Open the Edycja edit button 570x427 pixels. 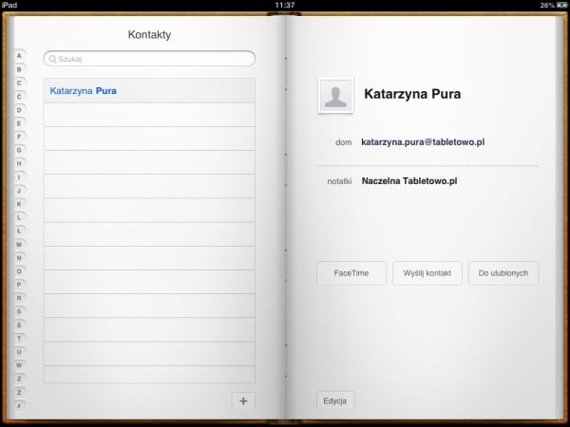point(335,401)
